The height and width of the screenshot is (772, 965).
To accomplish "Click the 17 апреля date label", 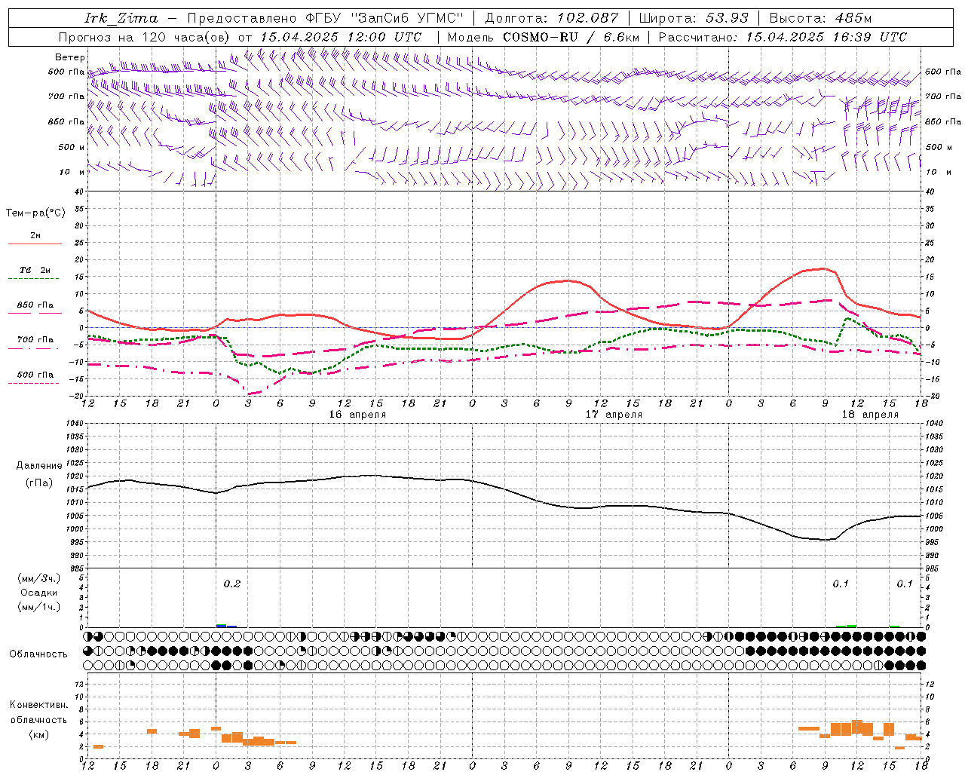I will [614, 415].
